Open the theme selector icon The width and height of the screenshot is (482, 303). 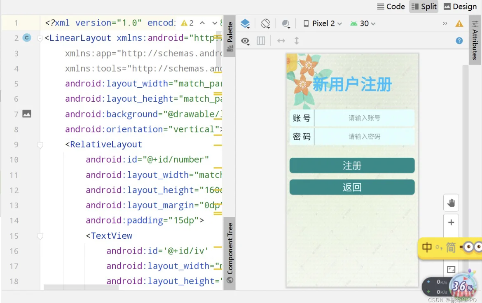coord(286,23)
